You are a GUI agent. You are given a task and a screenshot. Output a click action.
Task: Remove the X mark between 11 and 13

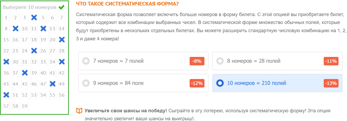(x=43, y=29)
